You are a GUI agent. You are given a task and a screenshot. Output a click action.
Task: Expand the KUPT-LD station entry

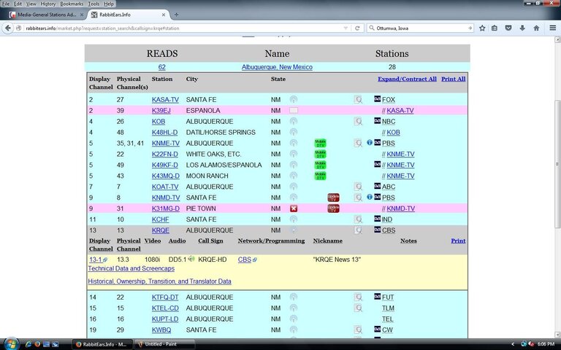point(165,319)
